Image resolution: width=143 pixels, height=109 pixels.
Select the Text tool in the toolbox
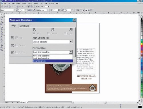[1, 37]
